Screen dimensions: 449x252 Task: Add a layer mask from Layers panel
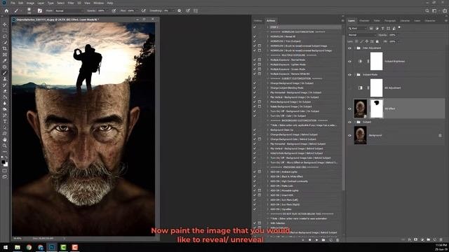[416, 239]
